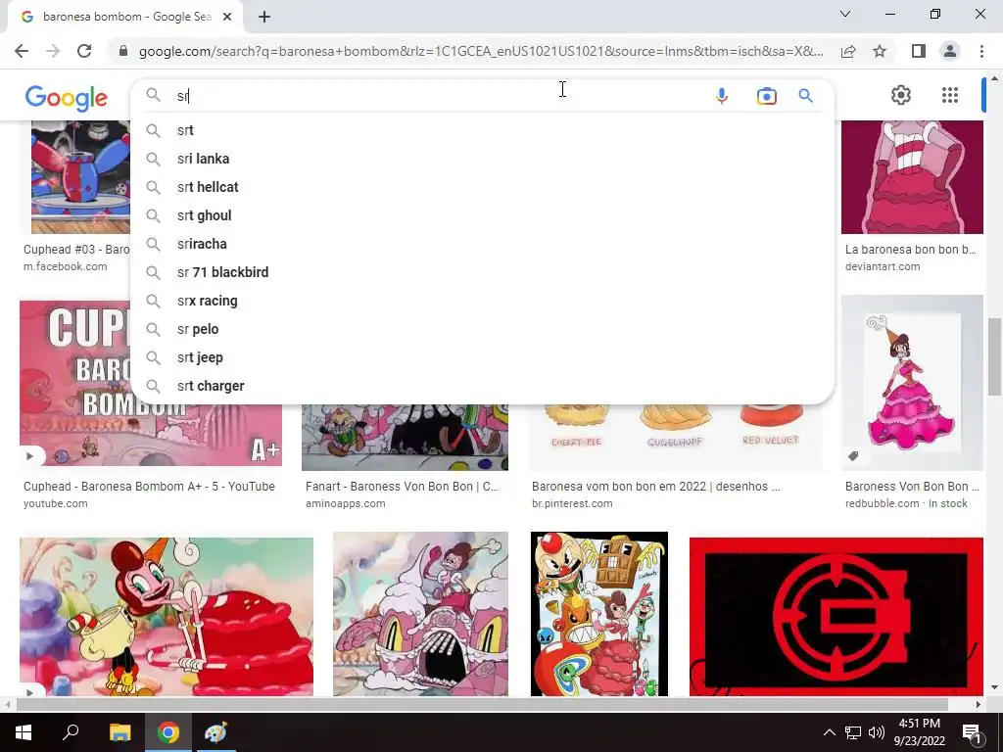This screenshot has width=1003, height=752.
Task: Select the 'srt hellcat' suggestion
Action: [x=482, y=187]
